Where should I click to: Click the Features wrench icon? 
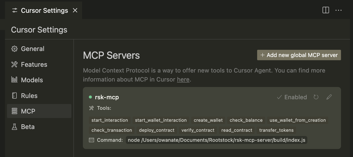pyautogui.click(x=14, y=64)
